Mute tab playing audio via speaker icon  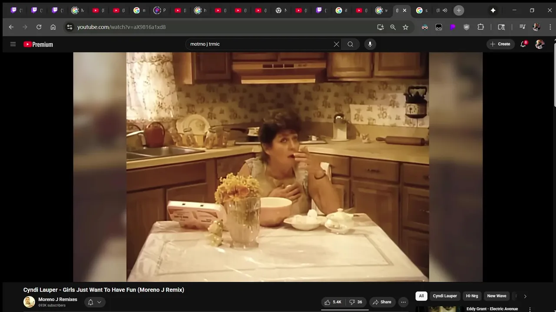[445, 10]
